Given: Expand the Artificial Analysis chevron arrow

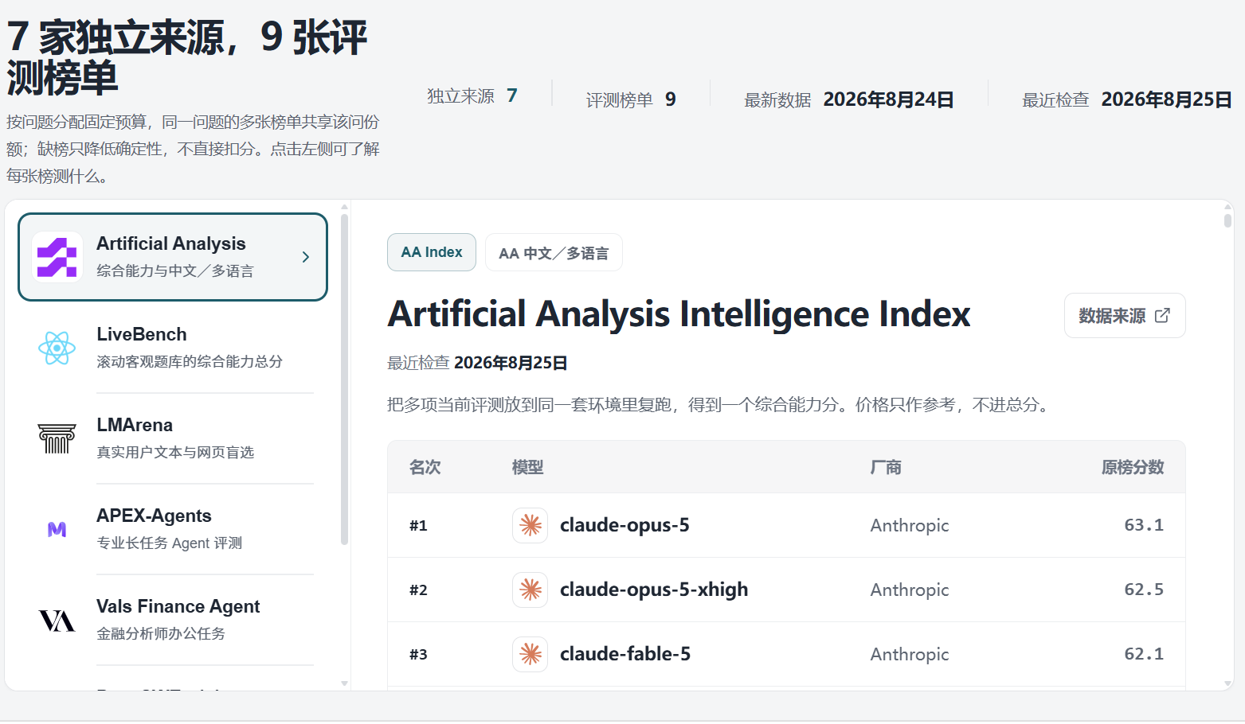Looking at the screenshot, I should [x=306, y=257].
